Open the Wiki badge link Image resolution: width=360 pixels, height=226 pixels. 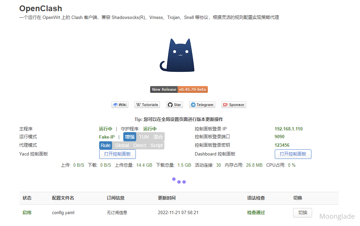[x=120, y=105]
